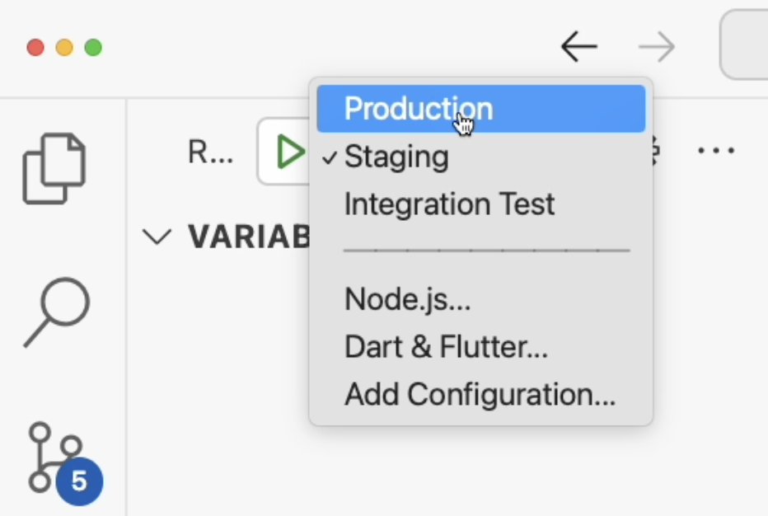
Task: Pick the Node.js... option
Action: pyautogui.click(x=407, y=299)
